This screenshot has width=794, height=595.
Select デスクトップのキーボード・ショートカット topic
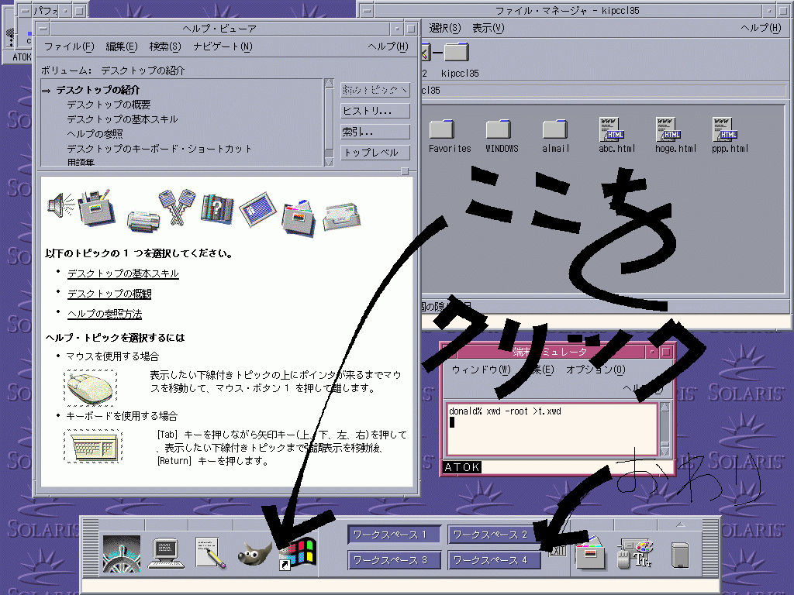(160, 149)
